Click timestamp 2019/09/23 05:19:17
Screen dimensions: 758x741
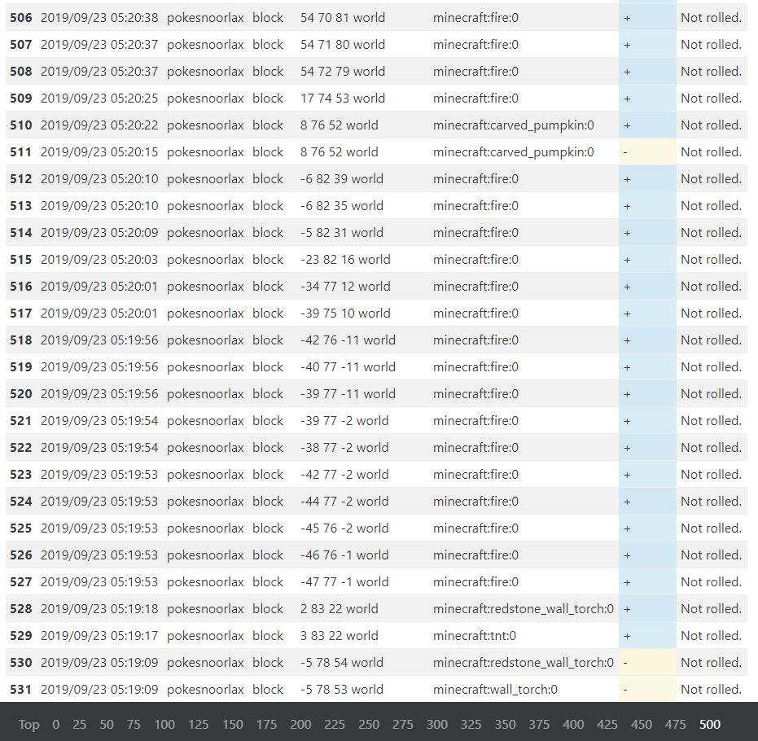[99, 636]
